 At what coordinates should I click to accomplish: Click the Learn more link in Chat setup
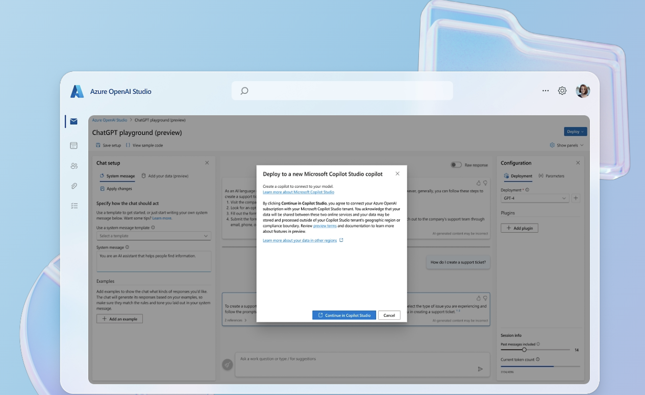[162, 218]
